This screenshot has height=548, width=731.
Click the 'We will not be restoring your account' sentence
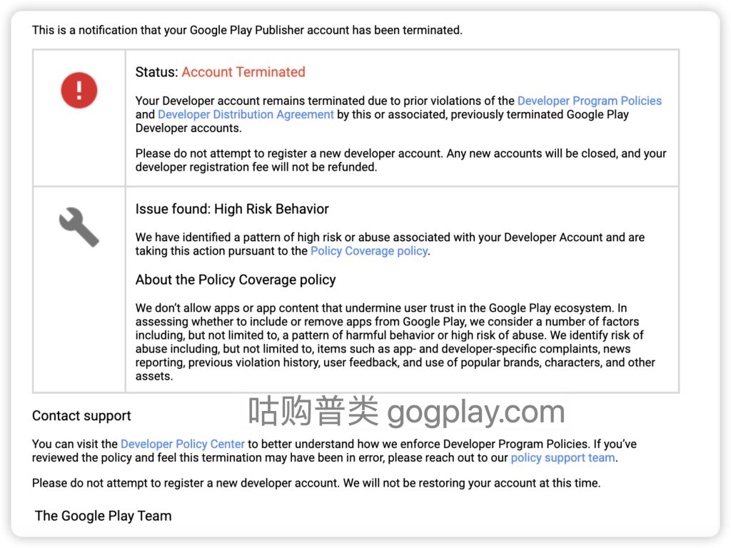pyautogui.click(x=472, y=483)
